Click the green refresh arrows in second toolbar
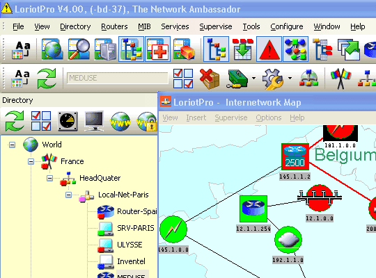This screenshot has height=278, width=376. [x=47, y=79]
